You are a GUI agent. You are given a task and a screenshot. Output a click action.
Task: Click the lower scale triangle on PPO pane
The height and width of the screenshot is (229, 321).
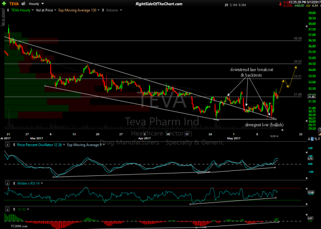[x=306, y=178]
